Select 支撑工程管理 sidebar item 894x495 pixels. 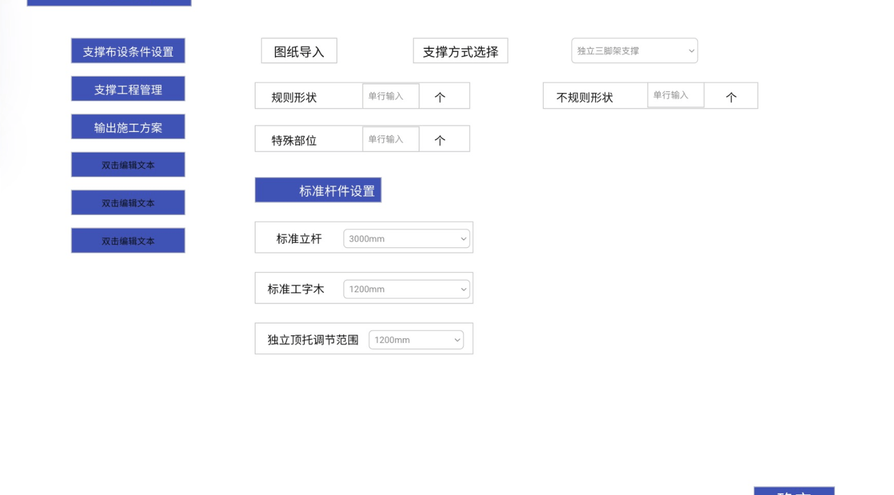tap(128, 89)
